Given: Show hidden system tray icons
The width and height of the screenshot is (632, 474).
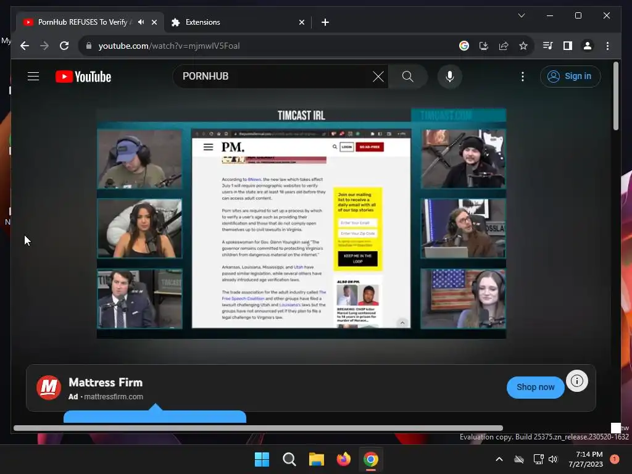Looking at the screenshot, I should (x=499, y=459).
